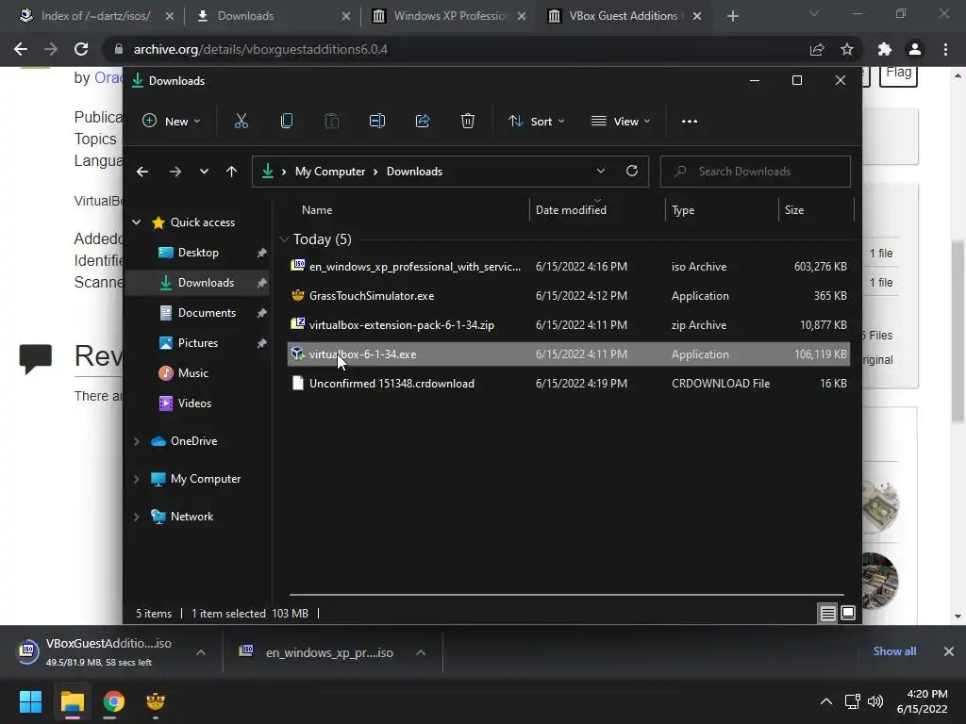Expand the Network tree node
This screenshot has width=966, height=724.
pos(136,518)
